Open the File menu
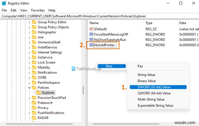 click(x=4, y=10)
